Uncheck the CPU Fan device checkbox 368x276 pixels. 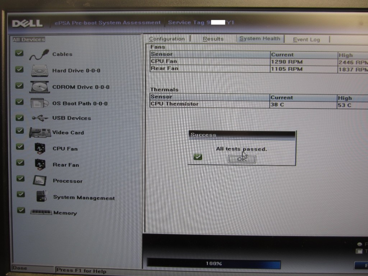pos(20,147)
